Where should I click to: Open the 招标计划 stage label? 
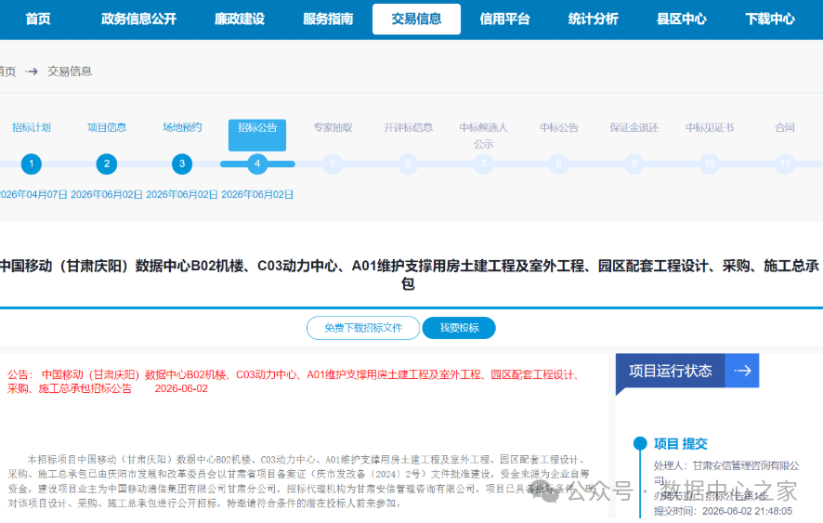coord(32,127)
